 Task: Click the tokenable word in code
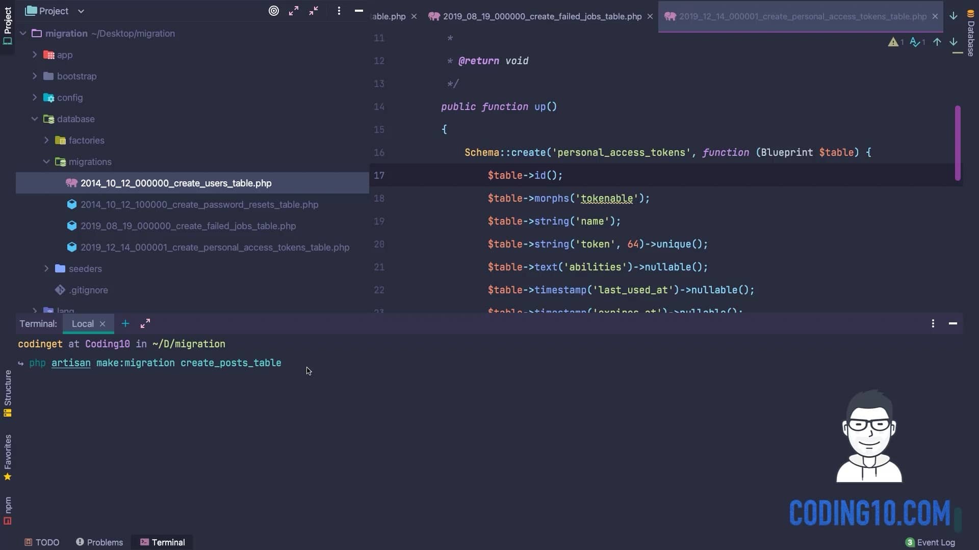607,199
